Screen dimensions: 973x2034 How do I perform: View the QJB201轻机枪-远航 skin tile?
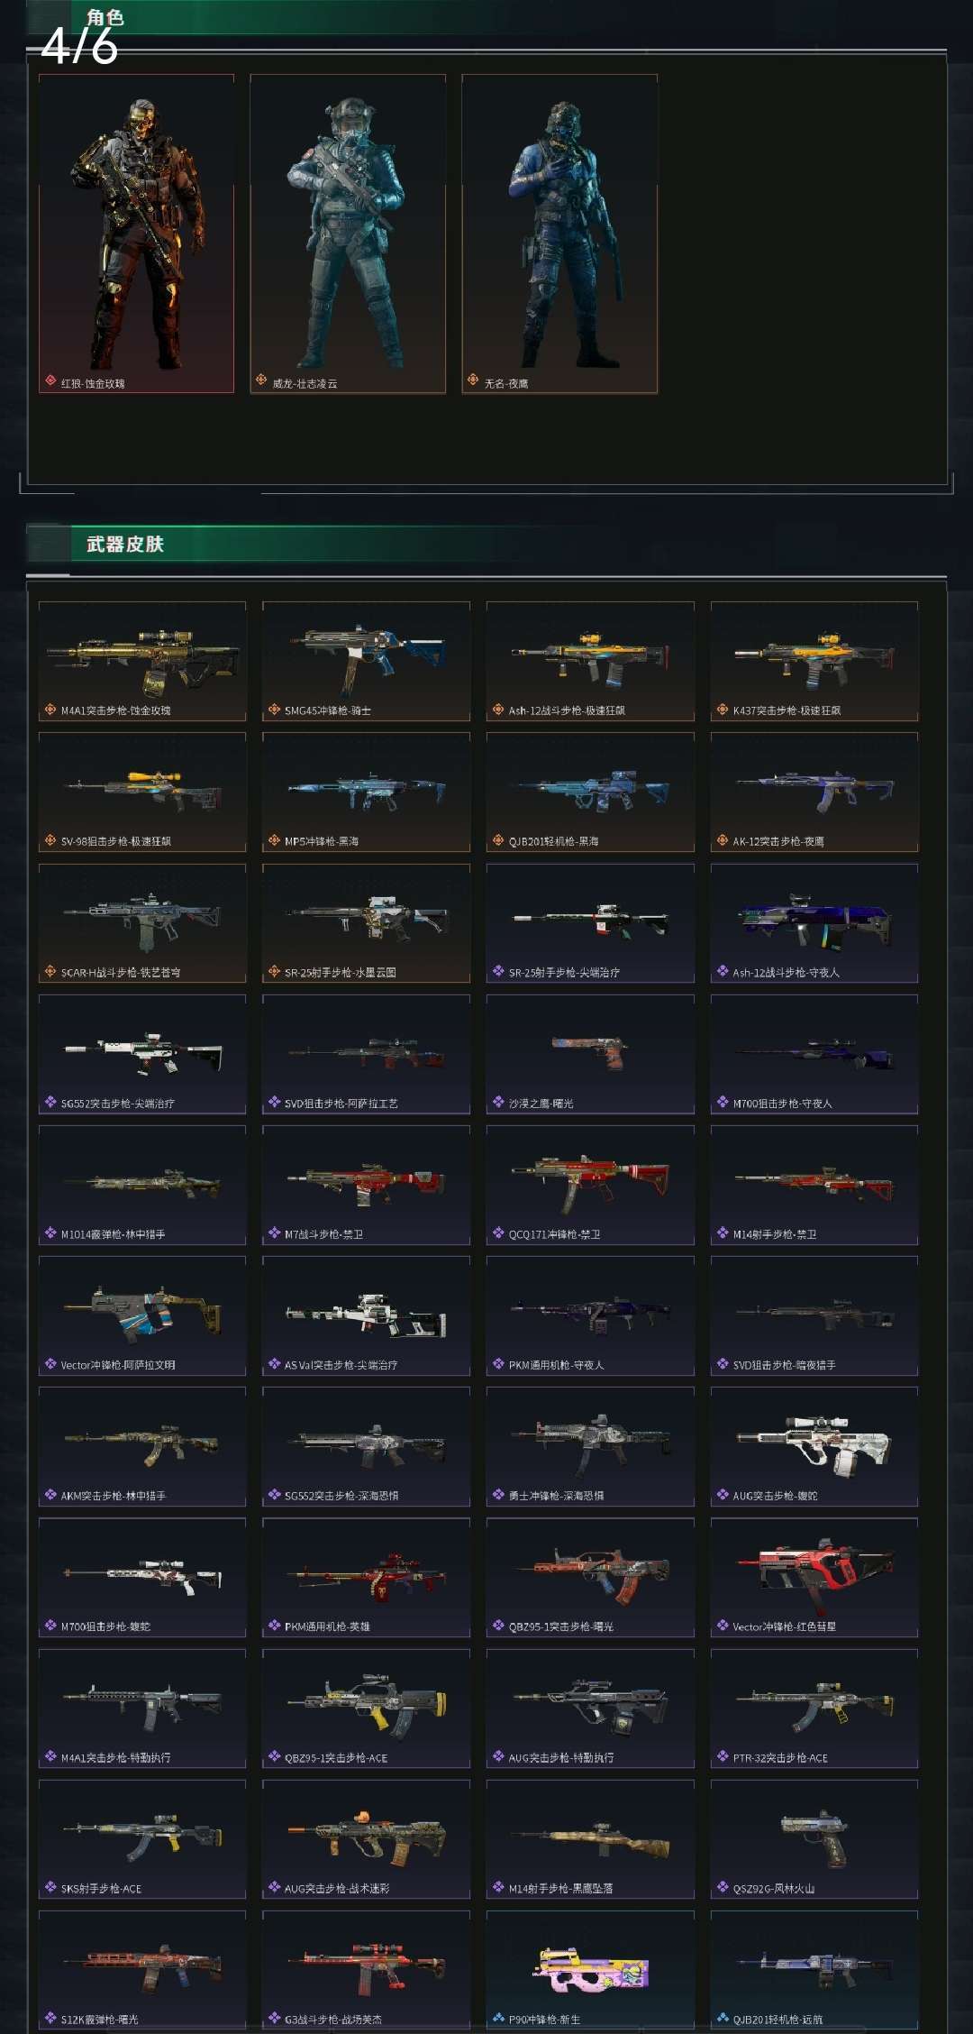(x=814, y=1969)
